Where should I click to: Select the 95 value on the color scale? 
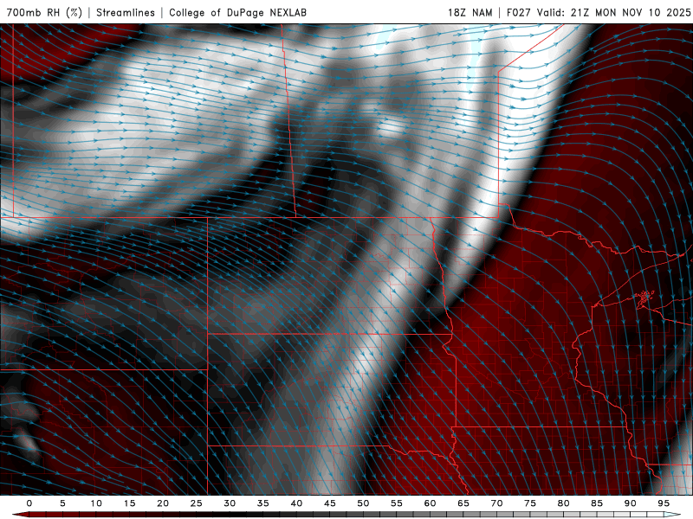[x=664, y=503]
